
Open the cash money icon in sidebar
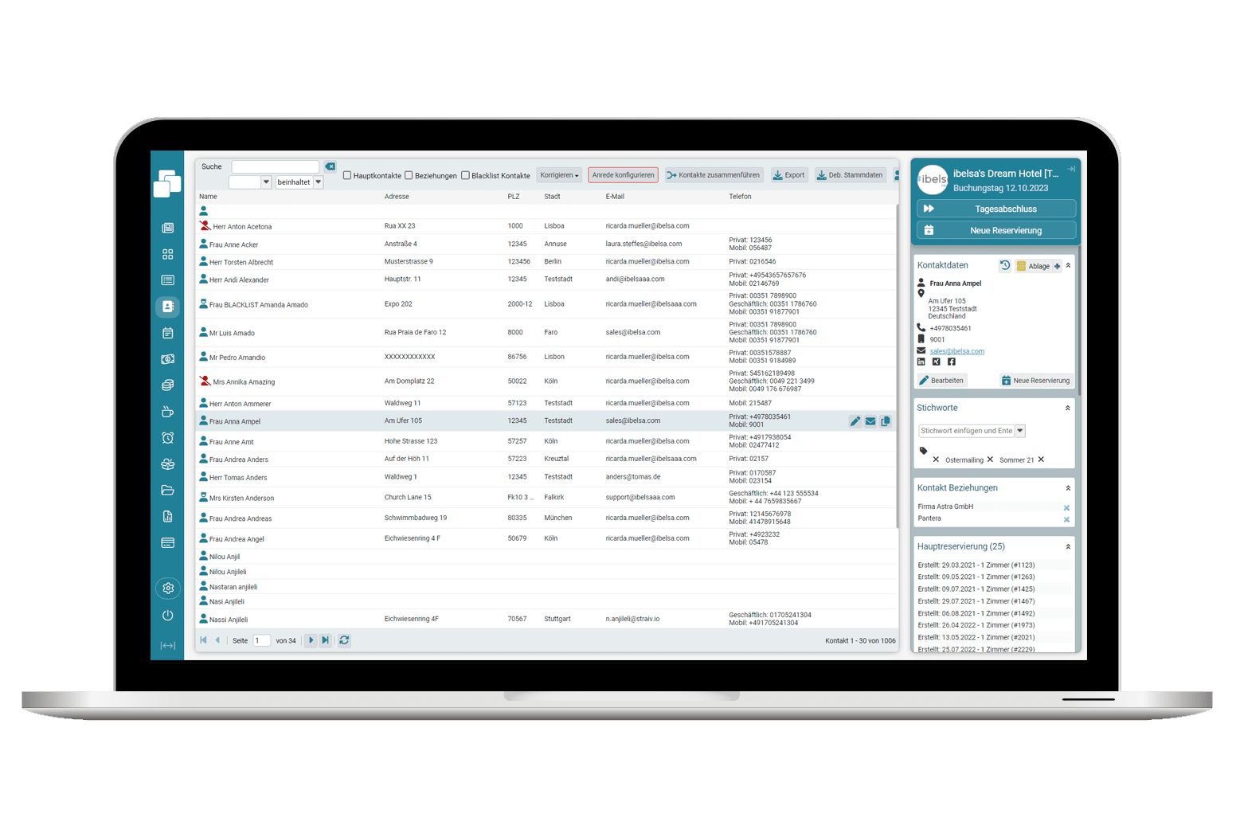pyautogui.click(x=167, y=359)
